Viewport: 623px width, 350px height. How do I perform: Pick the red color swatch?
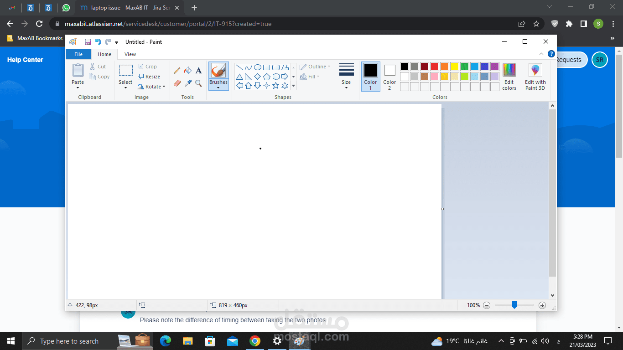tap(435, 67)
